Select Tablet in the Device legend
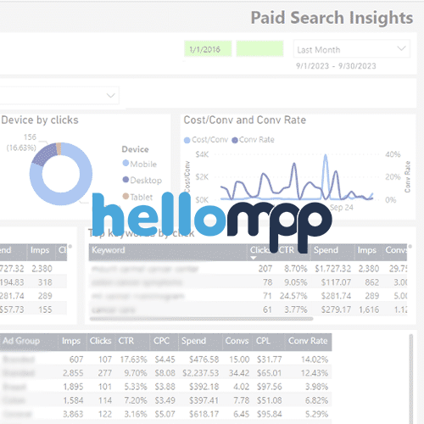The height and width of the screenshot is (424, 424). click(x=137, y=197)
